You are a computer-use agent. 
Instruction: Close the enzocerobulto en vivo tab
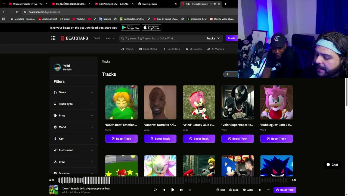click(x=46, y=4)
